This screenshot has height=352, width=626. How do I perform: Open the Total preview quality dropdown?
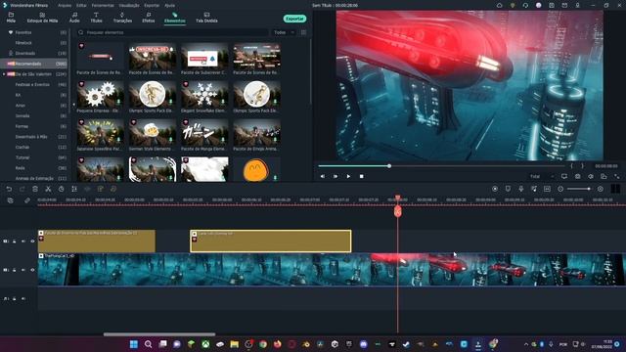(x=542, y=176)
